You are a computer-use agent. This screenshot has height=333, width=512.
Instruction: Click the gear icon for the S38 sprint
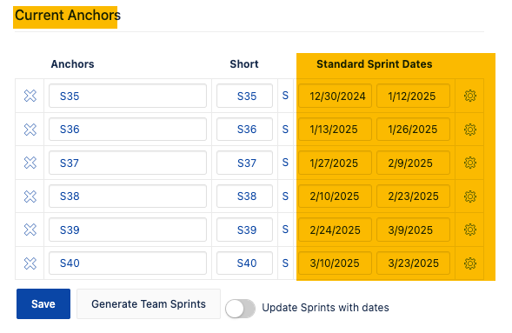tap(470, 196)
